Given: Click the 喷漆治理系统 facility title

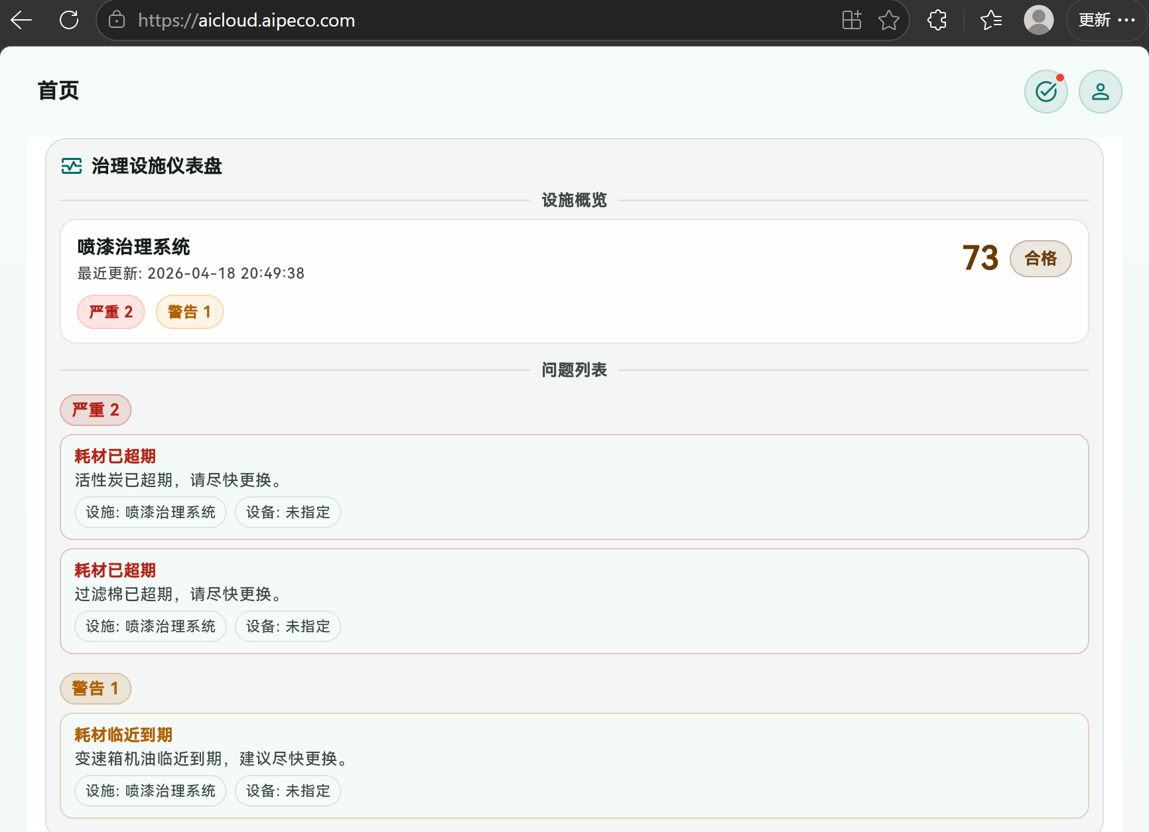Looking at the screenshot, I should pos(134,247).
